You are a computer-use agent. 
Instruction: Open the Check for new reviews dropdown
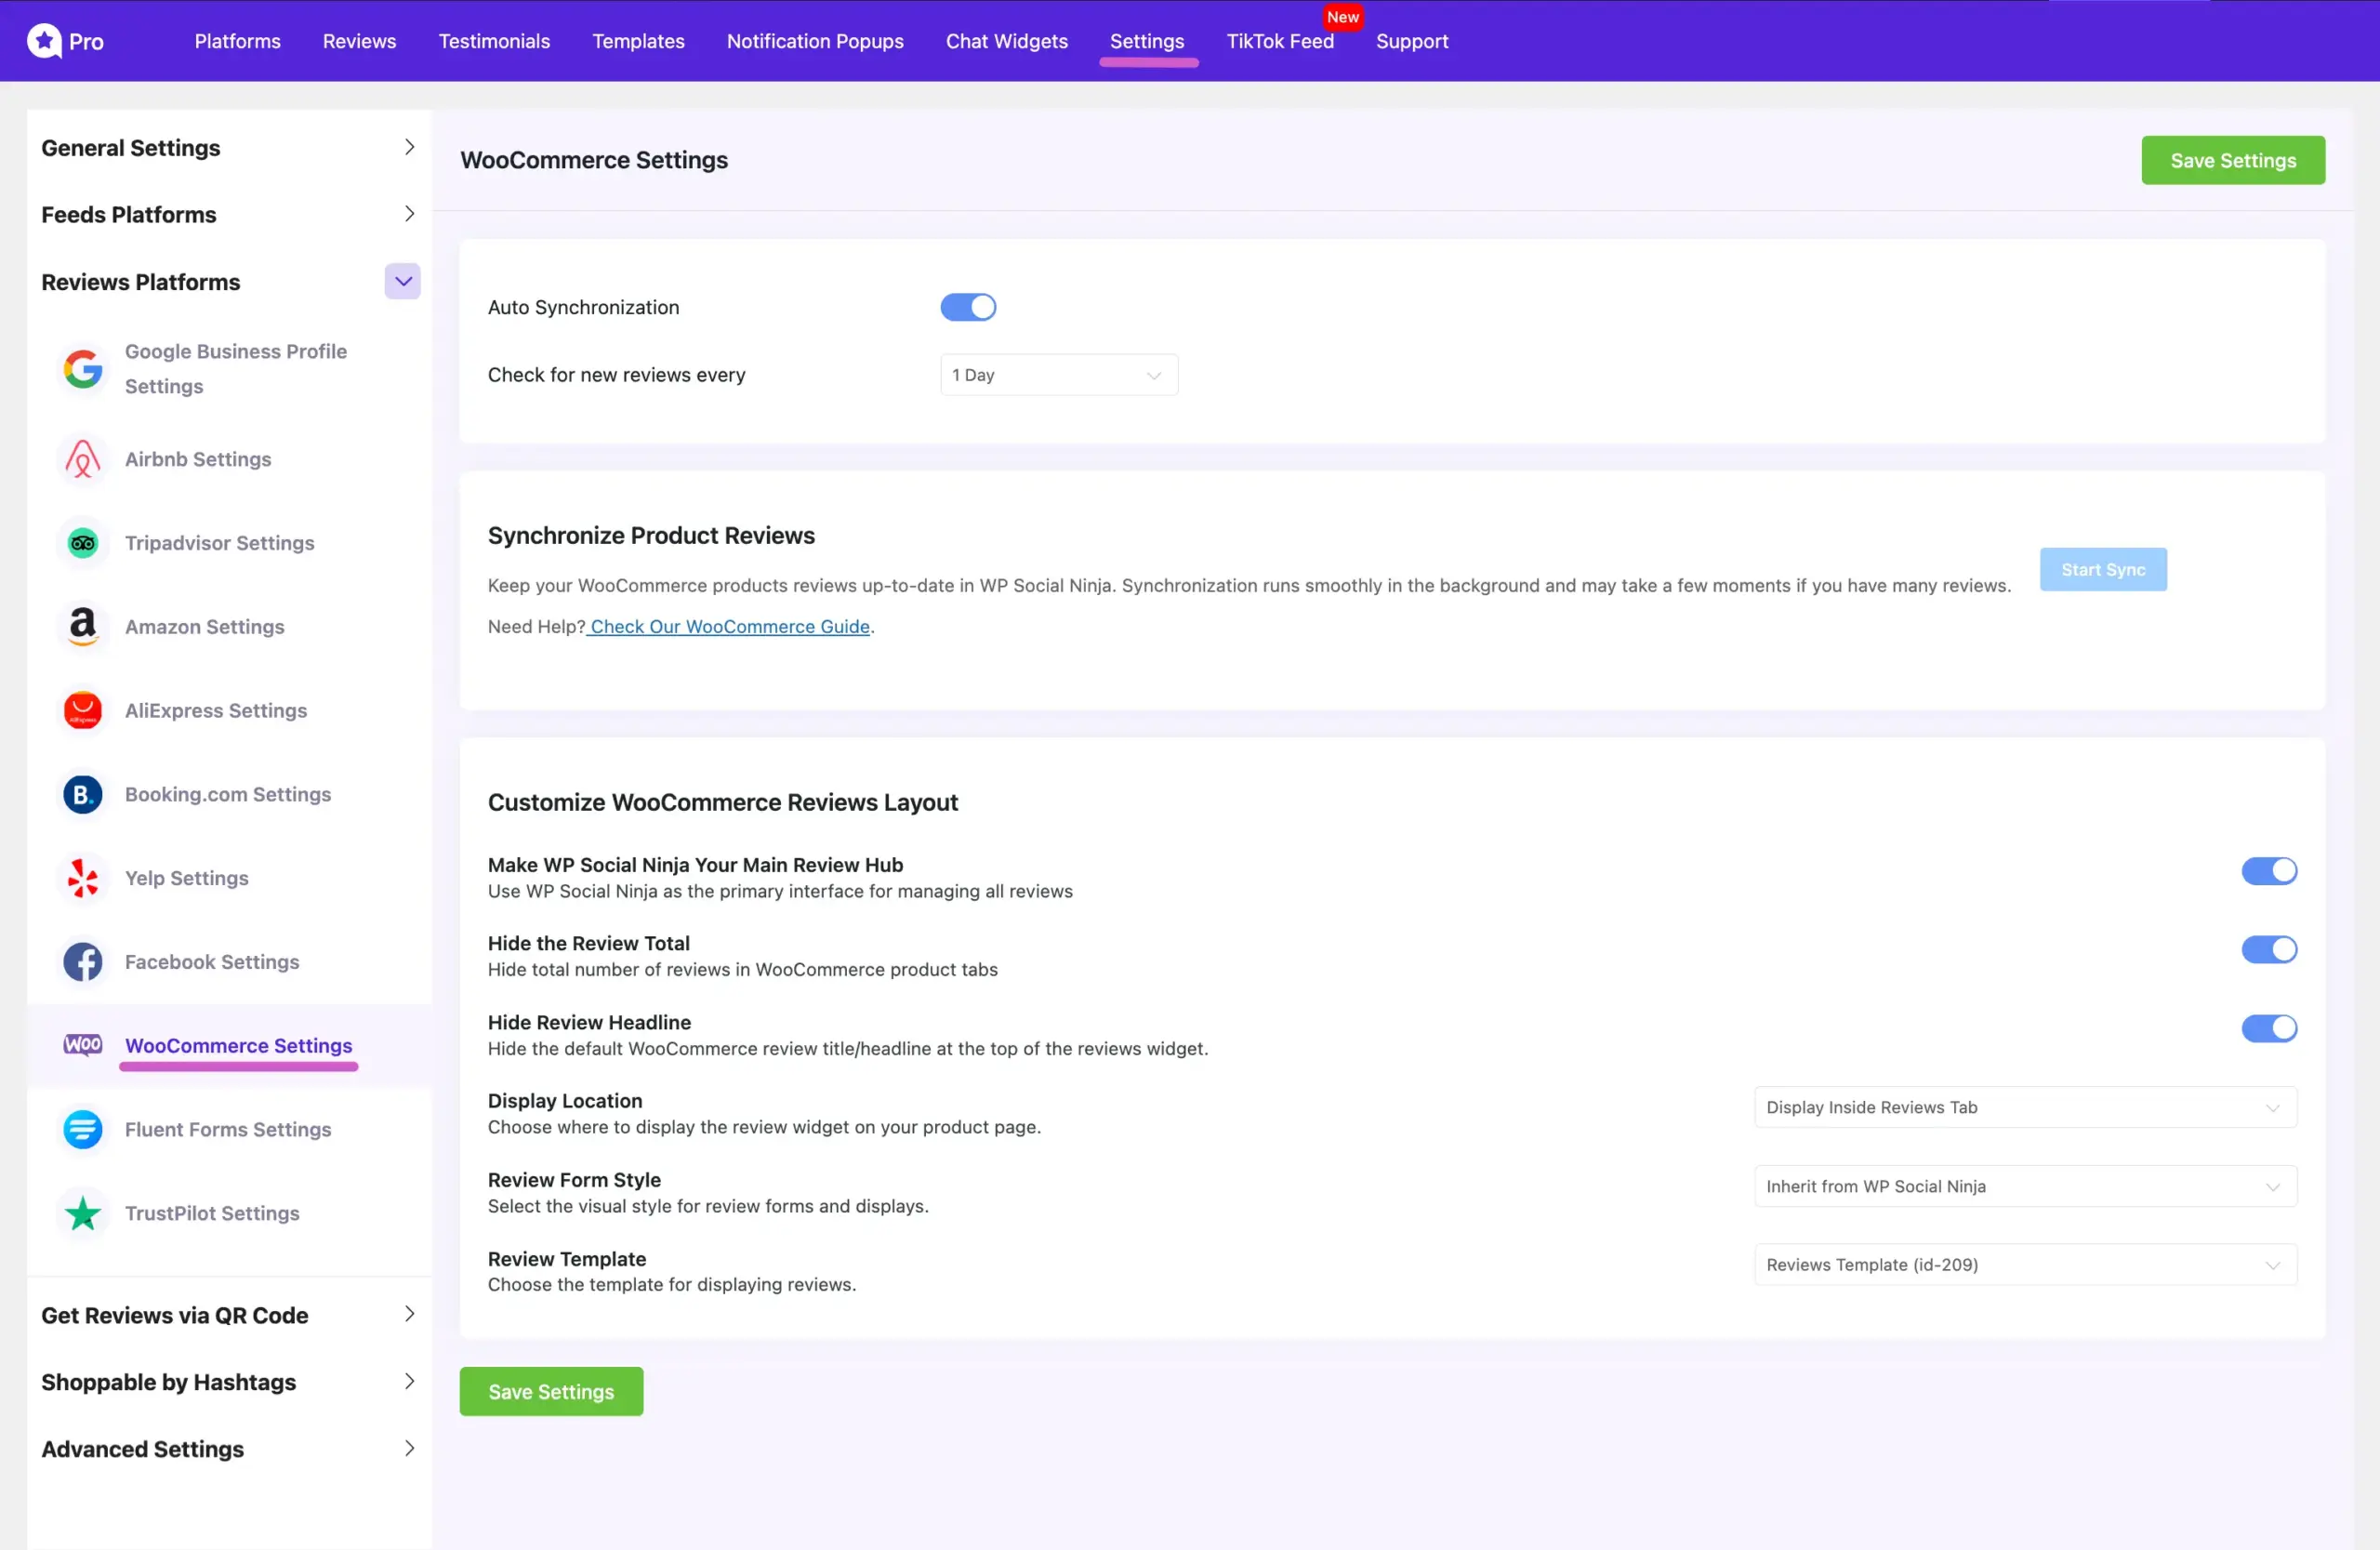pyautogui.click(x=1059, y=375)
